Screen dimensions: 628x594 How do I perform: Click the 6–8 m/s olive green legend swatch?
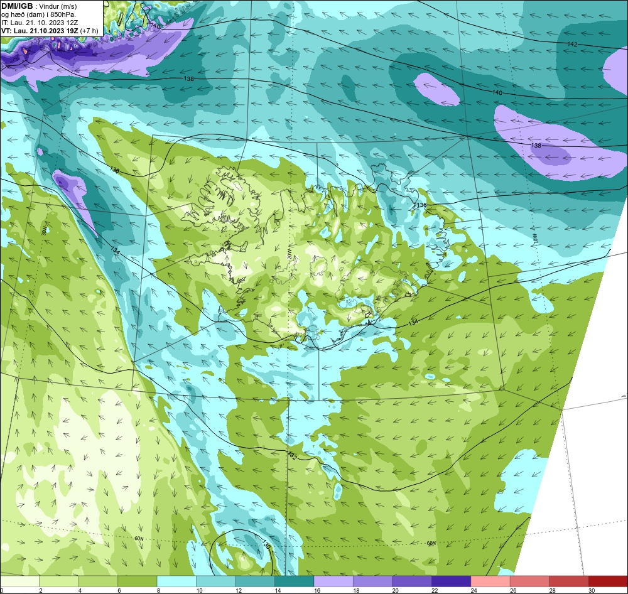[138, 581]
